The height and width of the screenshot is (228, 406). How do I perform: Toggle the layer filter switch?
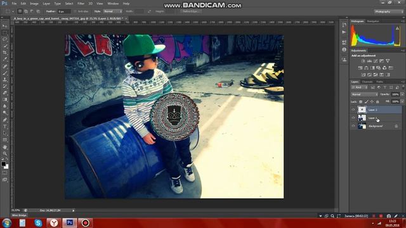pos(403,87)
